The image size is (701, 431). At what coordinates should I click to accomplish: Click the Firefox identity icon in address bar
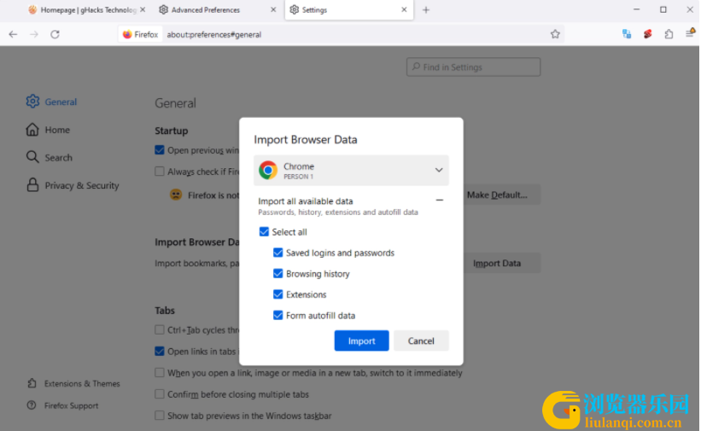tap(128, 34)
